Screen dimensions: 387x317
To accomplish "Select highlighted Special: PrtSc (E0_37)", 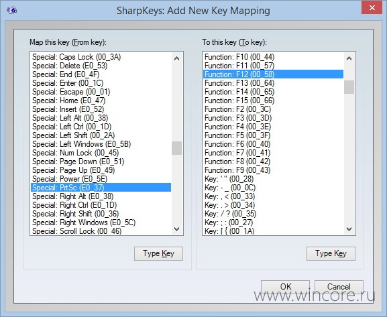I will (x=101, y=188).
